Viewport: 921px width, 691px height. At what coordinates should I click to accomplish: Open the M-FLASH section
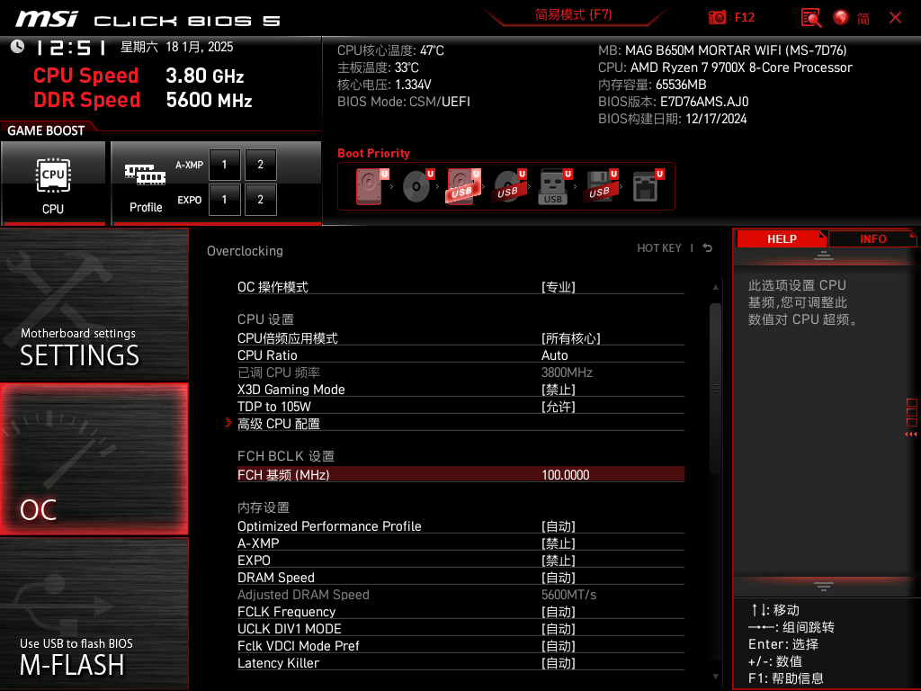[94, 614]
